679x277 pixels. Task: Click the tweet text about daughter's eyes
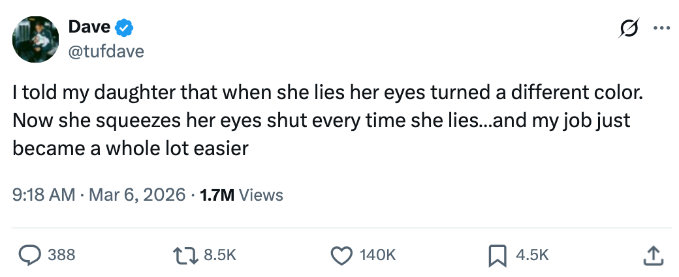326,121
